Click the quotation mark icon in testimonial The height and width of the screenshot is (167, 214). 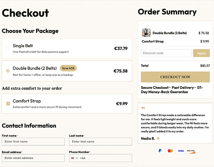143,108
